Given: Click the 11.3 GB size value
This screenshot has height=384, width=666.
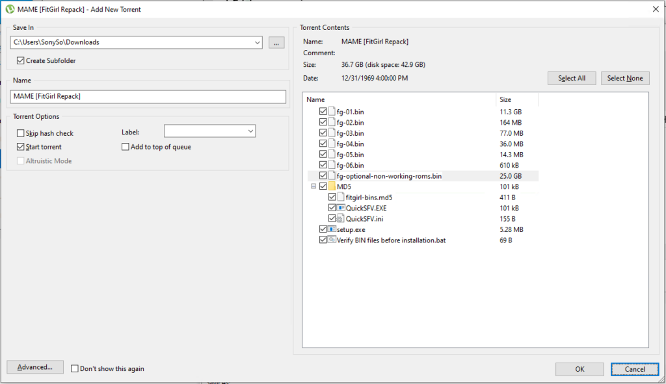Looking at the screenshot, I should [511, 112].
